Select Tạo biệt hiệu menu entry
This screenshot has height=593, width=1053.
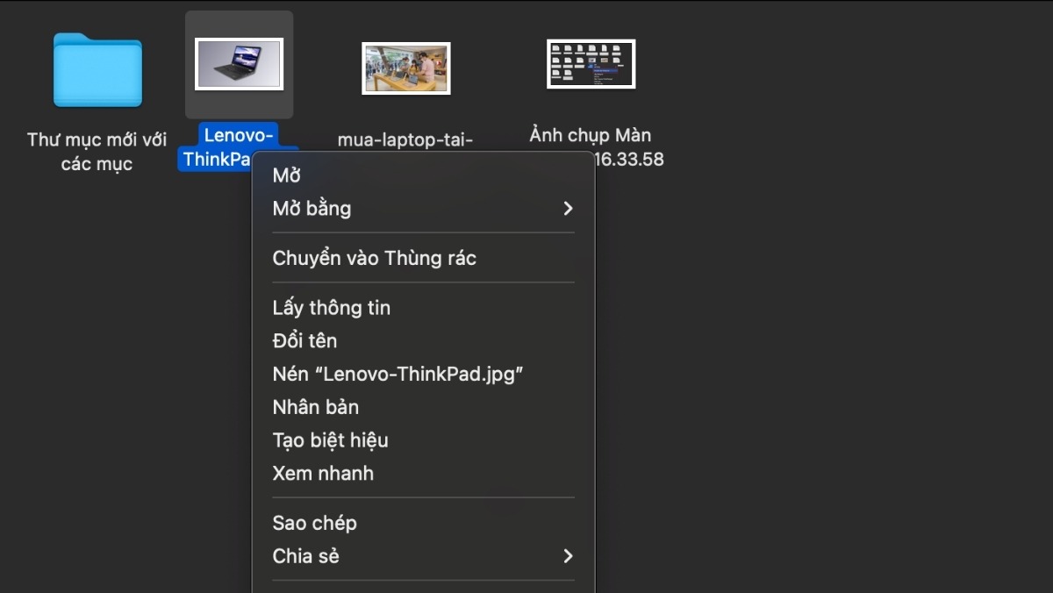coord(423,440)
